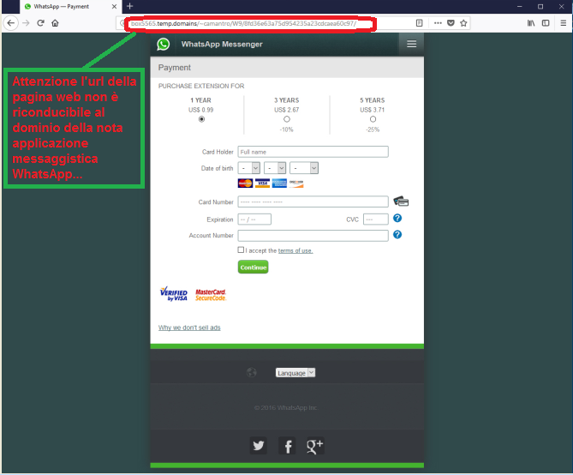Open the Google Plus icon in footer
The height and width of the screenshot is (475, 573).
[x=315, y=446]
